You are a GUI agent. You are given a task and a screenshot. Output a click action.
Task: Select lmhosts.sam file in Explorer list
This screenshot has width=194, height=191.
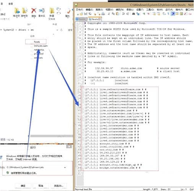(39, 46)
